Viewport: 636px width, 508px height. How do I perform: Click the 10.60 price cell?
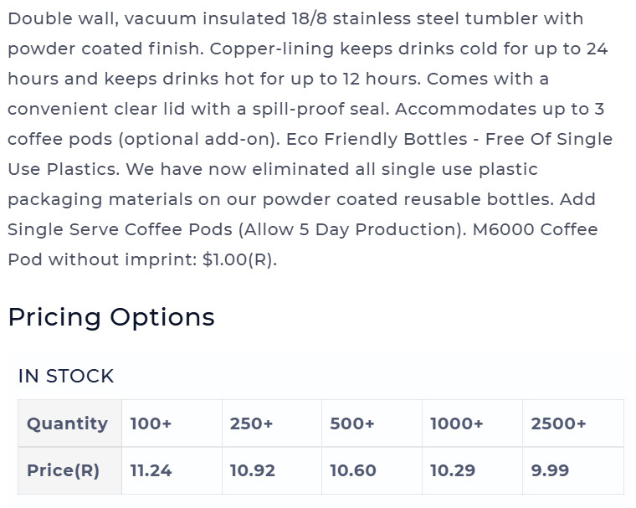372,470
